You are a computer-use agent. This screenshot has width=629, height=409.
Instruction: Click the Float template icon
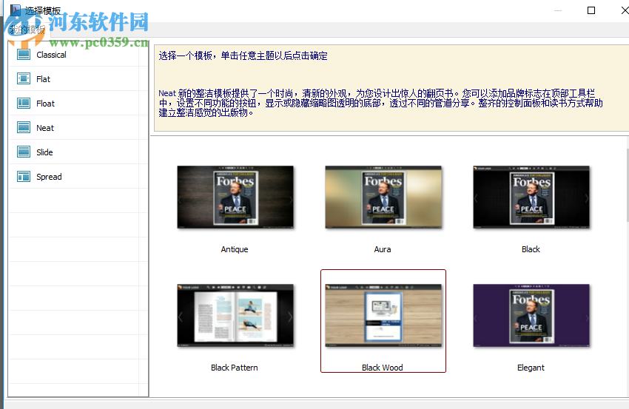[x=24, y=103]
